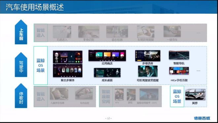
Task: Click the 无感进入 caption
Action: pos(62,40)
